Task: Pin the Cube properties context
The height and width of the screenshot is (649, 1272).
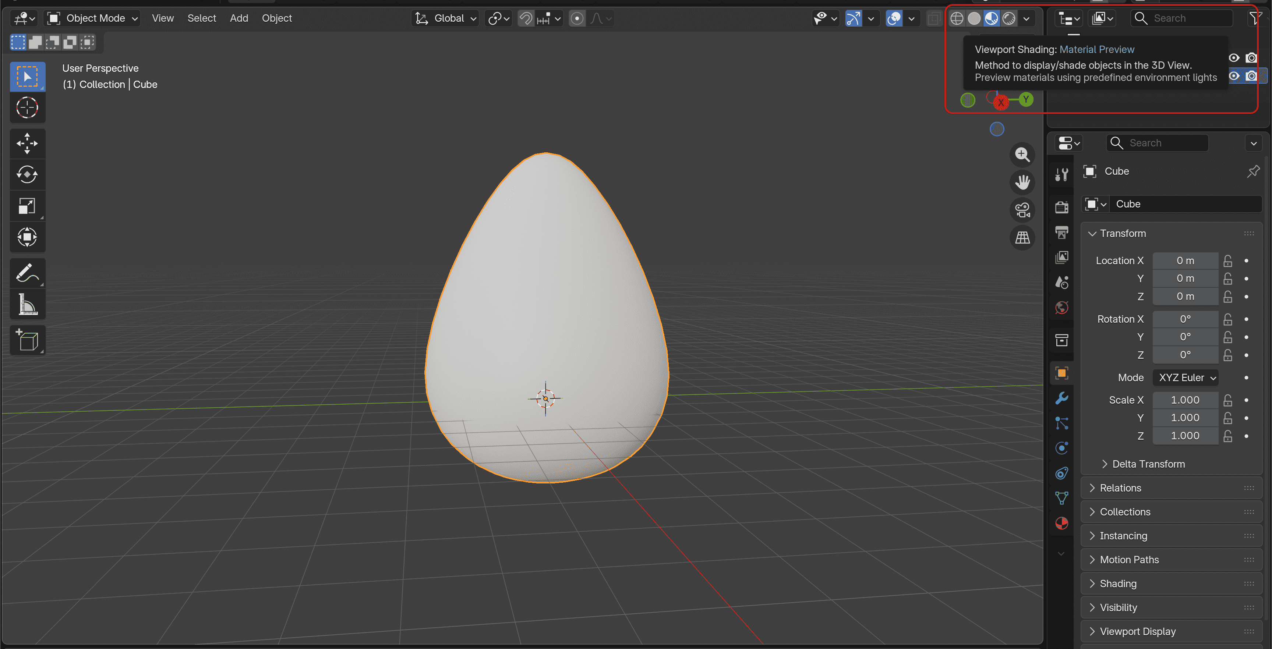Action: pos(1253,171)
